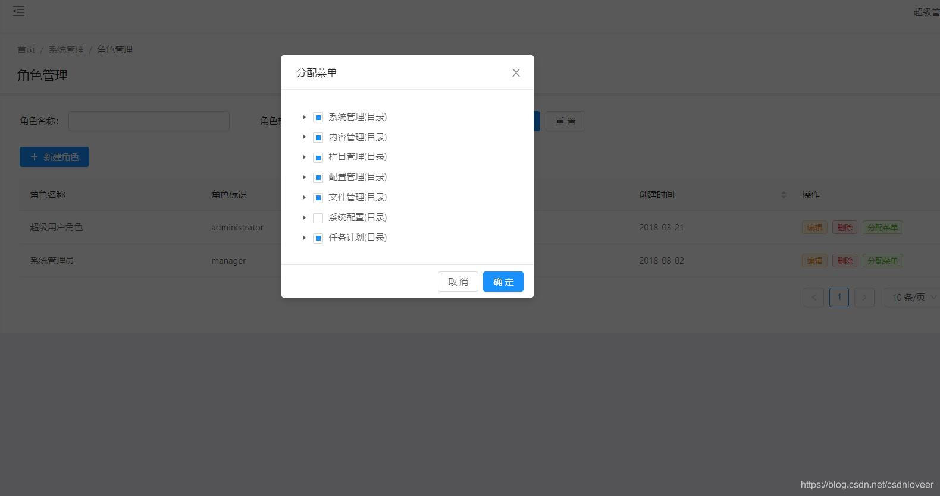The width and height of the screenshot is (940, 496).
Task: Expand the 文件管理(目录) tree node
Action: point(304,197)
